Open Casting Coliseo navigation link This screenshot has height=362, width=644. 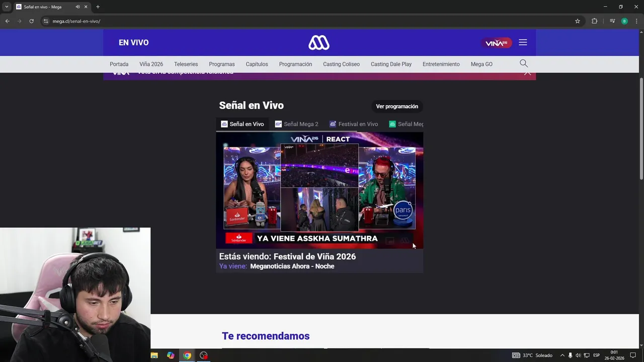[x=341, y=64]
